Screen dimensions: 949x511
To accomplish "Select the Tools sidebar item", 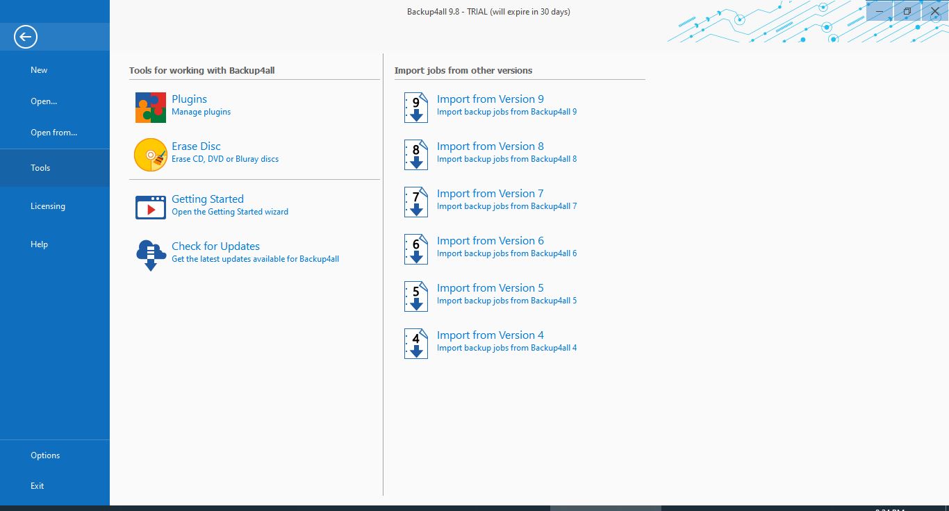I will [x=55, y=168].
